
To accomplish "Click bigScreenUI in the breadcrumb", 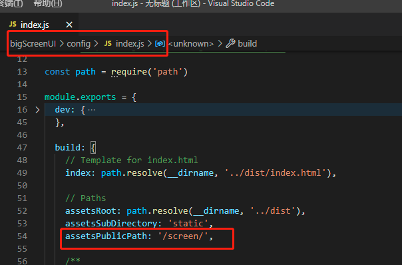I will 33,43.
